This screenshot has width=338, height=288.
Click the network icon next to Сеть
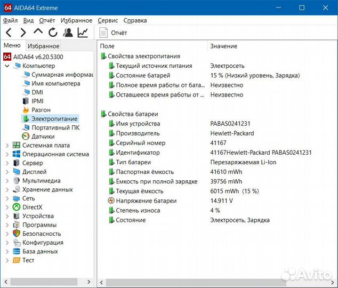pyautogui.click(x=17, y=198)
